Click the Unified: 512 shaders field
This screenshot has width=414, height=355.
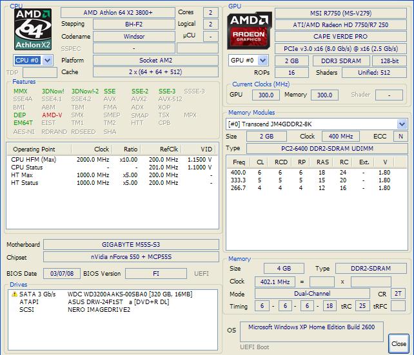[374, 73]
